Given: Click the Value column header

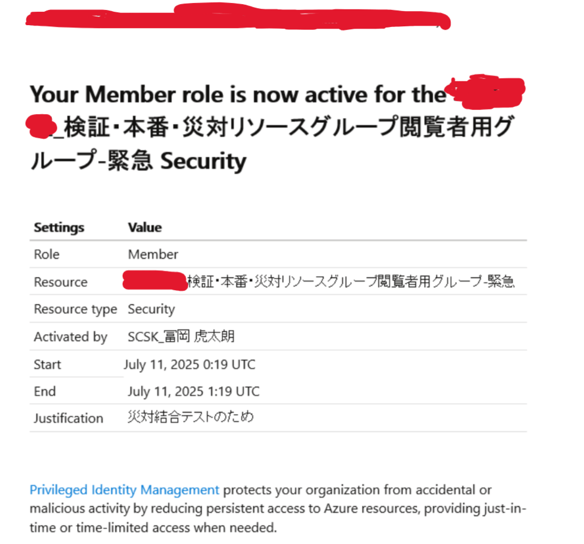Looking at the screenshot, I should (x=145, y=228).
